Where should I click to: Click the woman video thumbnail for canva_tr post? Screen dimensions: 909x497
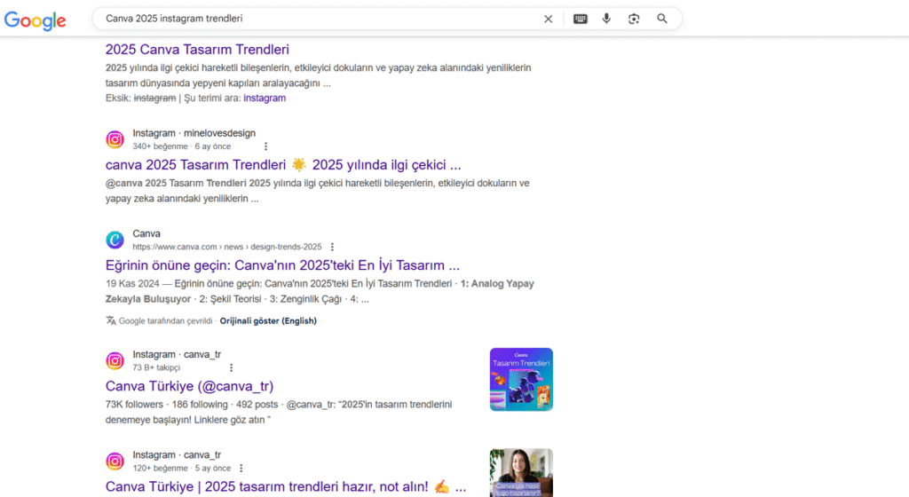pyautogui.click(x=521, y=473)
